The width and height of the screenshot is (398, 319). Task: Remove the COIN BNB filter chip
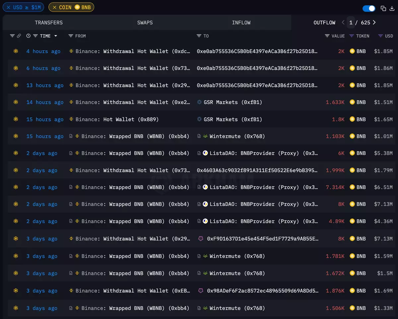coord(55,7)
